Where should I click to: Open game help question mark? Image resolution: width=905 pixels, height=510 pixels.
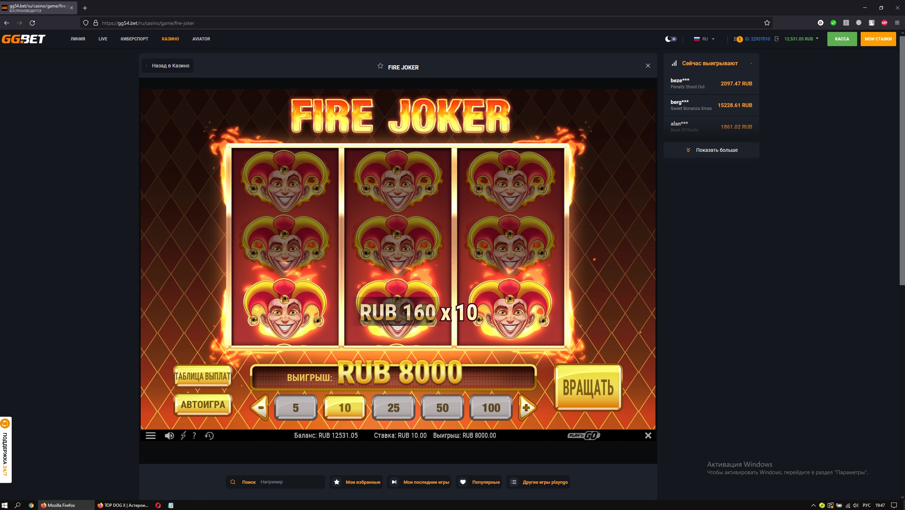(194, 436)
